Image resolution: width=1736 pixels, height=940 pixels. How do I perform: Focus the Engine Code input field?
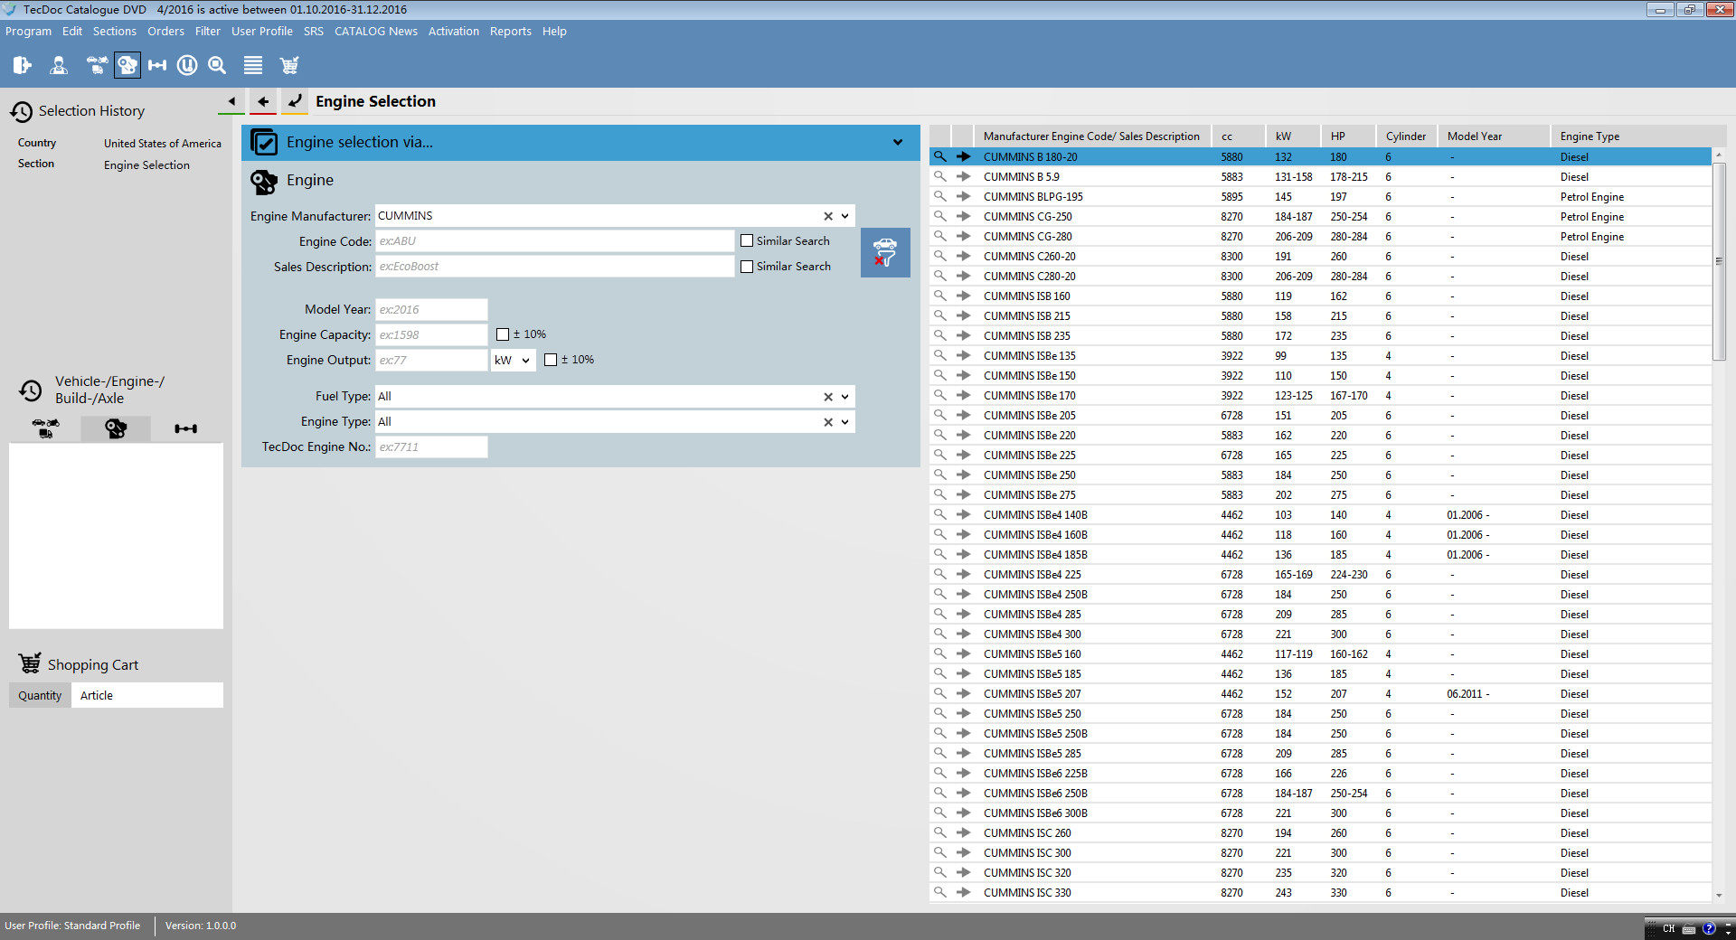pyautogui.click(x=554, y=241)
